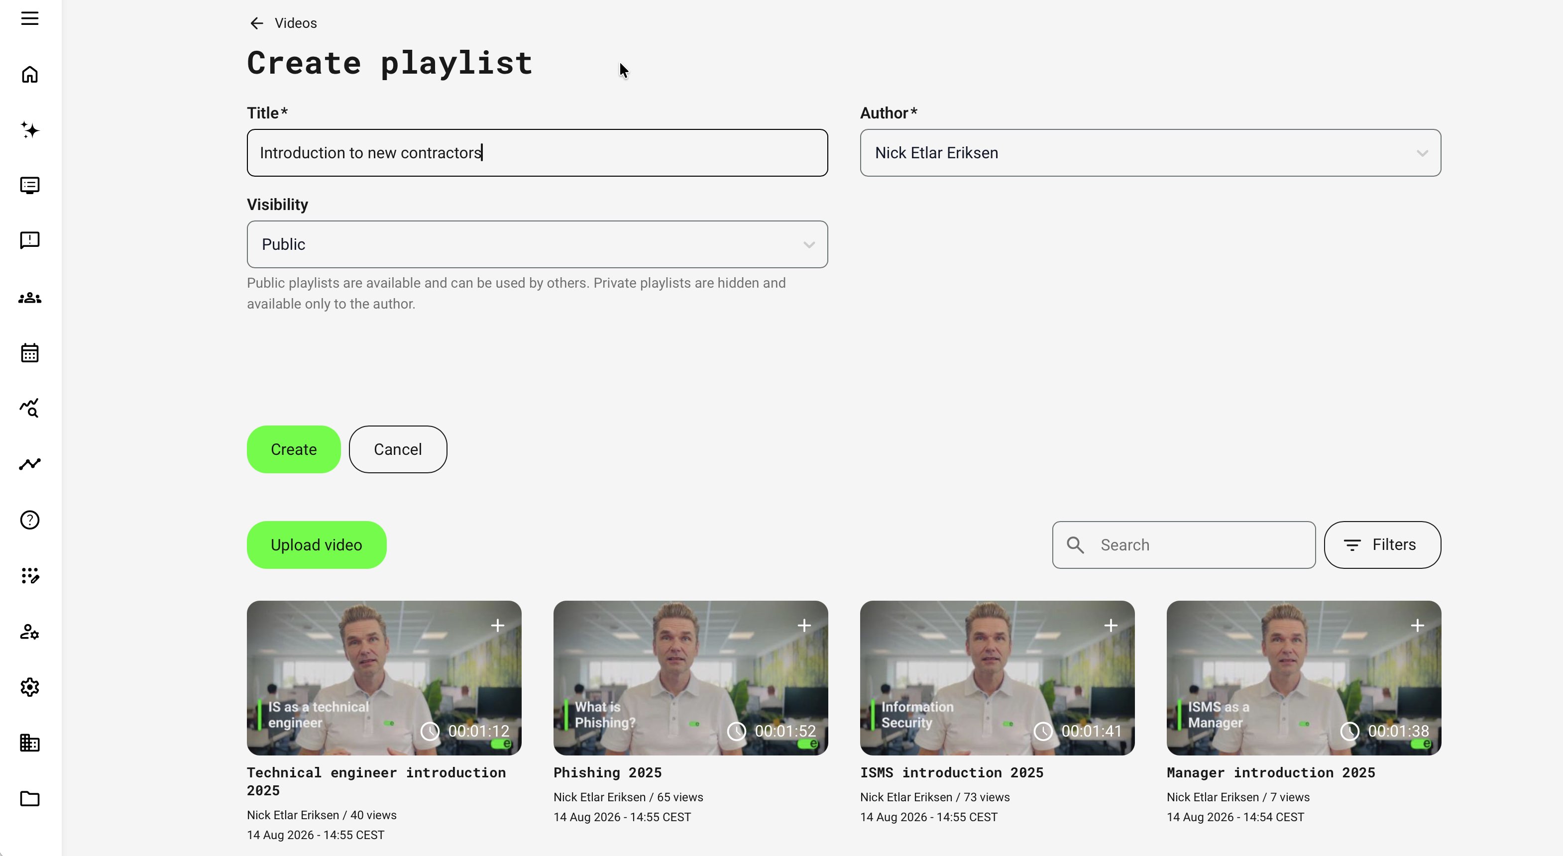This screenshot has height=856, width=1563.
Task: Open the company building sidebar icon
Action: (x=30, y=743)
